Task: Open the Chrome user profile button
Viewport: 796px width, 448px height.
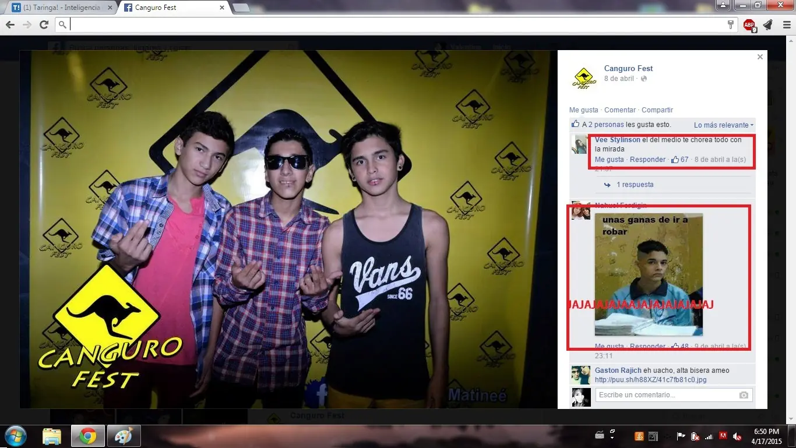Action: point(723,5)
